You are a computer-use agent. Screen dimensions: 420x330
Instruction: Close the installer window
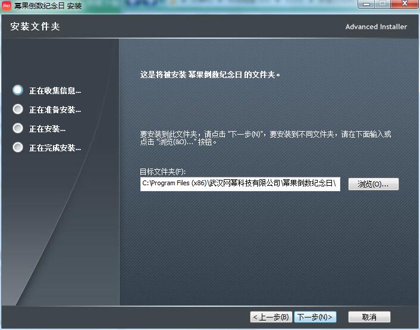[404, 4]
